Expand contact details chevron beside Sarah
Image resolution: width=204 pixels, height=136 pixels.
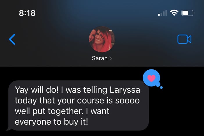[110, 58]
